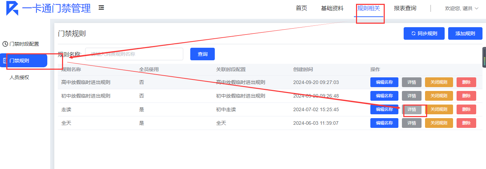Select 人员授权 in the sidebar
This screenshot has width=486, height=169.
(x=19, y=77)
